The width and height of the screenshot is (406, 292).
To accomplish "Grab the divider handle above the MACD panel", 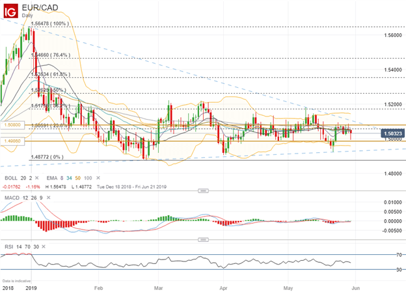I will pyautogui.click(x=203, y=191).
